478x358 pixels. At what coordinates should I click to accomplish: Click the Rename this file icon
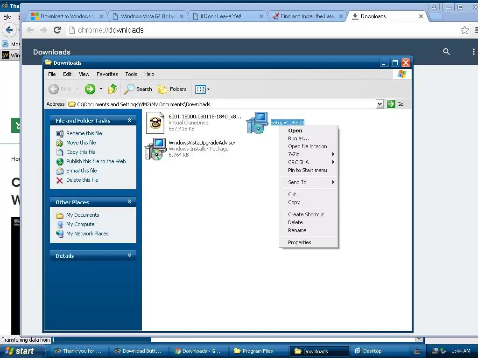point(60,134)
